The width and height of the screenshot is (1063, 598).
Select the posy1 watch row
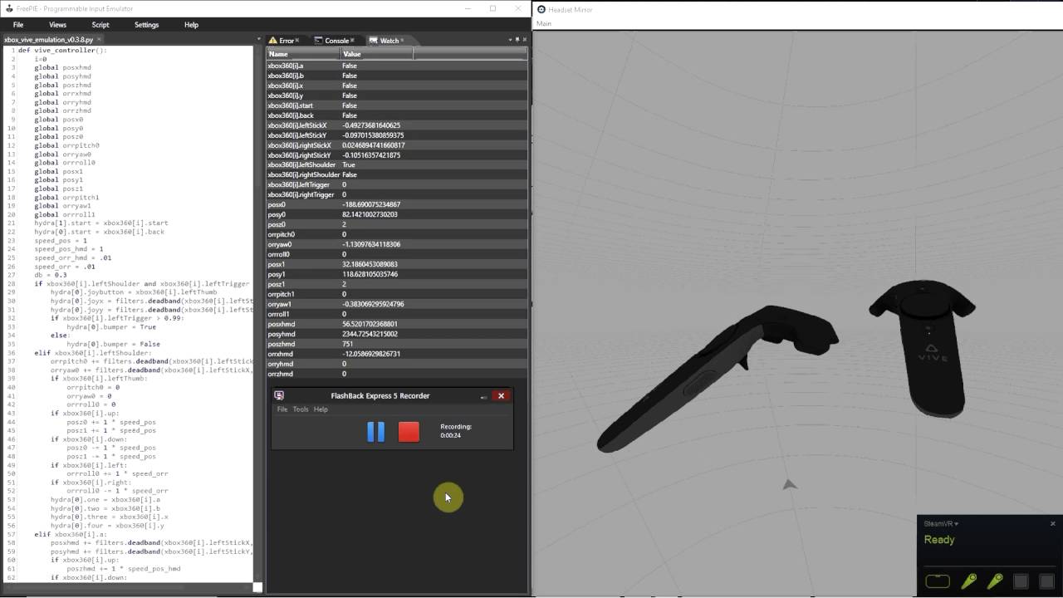397,274
